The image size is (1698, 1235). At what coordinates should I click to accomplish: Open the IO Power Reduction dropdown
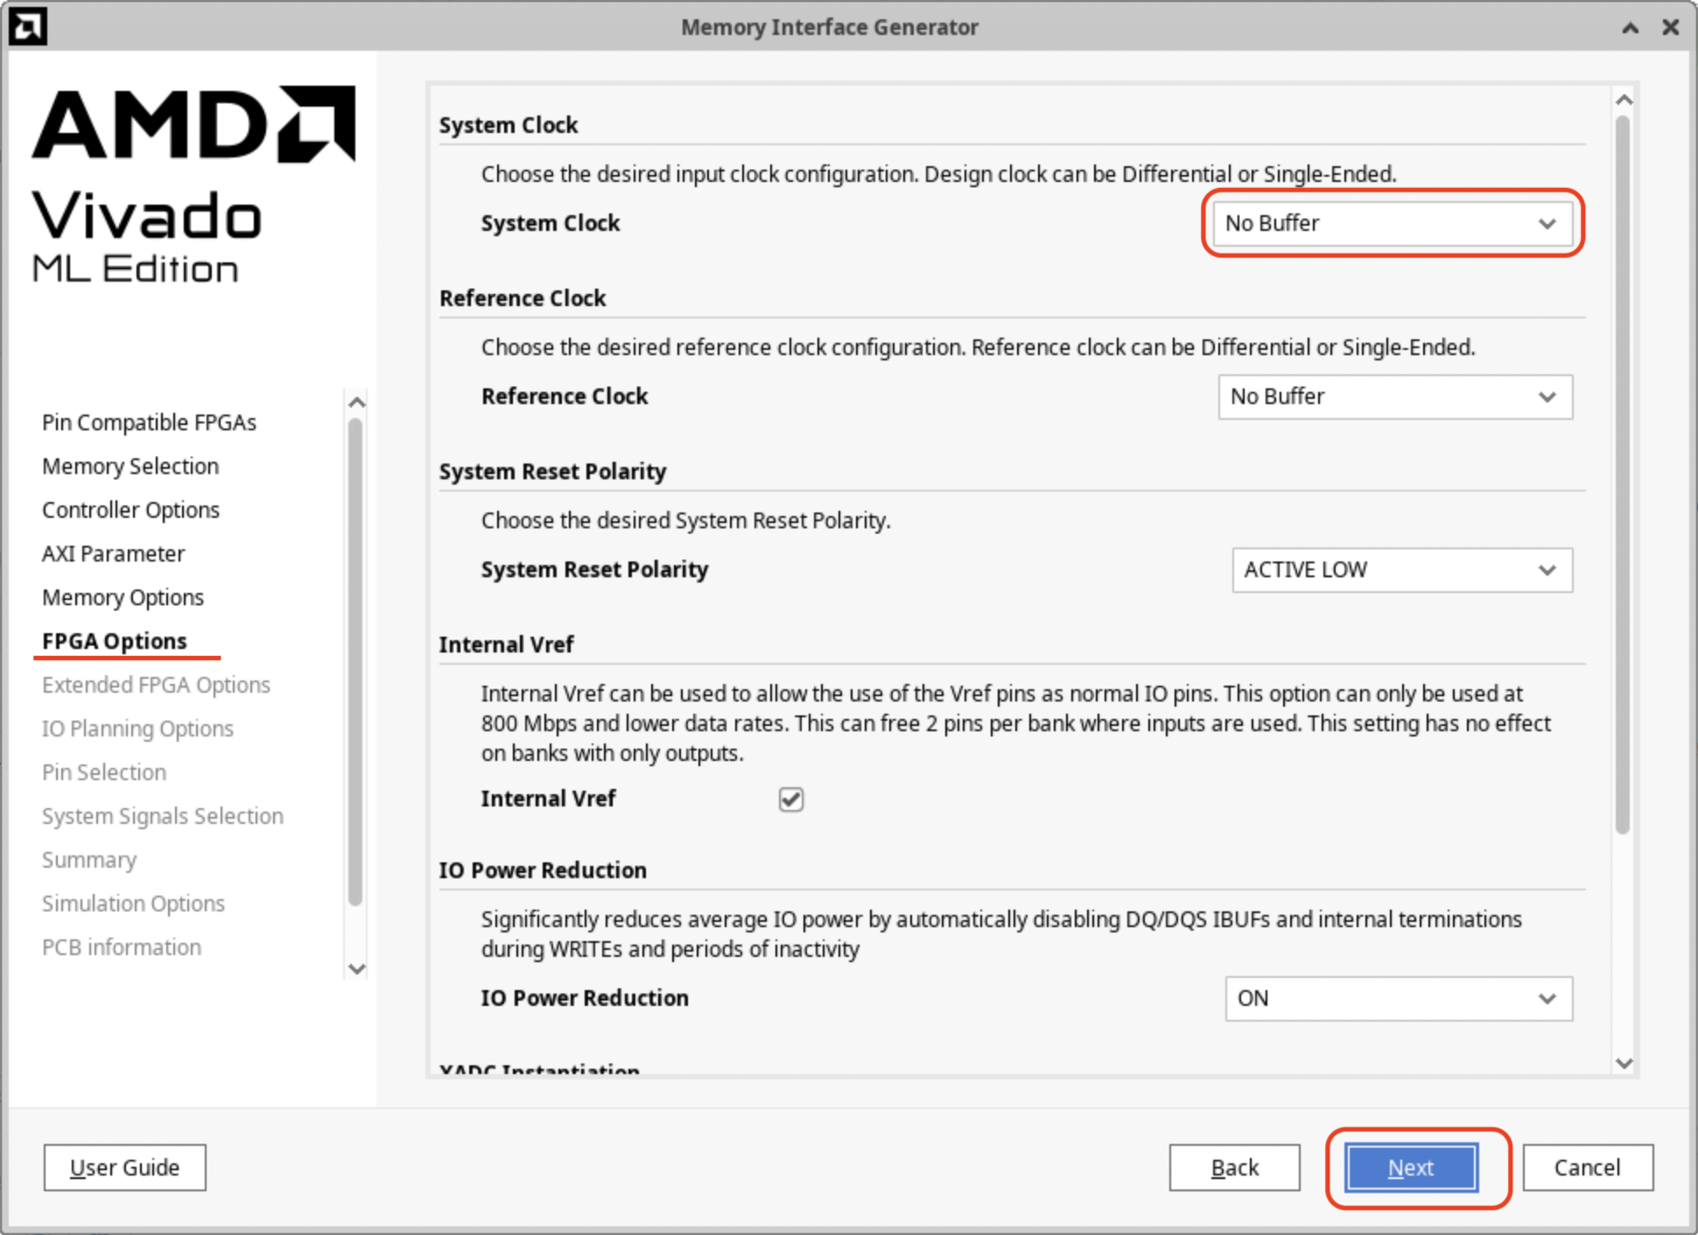(x=1398, y=999)
